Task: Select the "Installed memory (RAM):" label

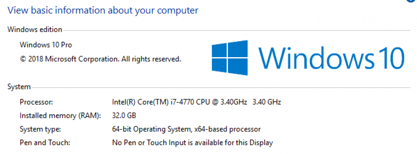Action: (60, 115)
